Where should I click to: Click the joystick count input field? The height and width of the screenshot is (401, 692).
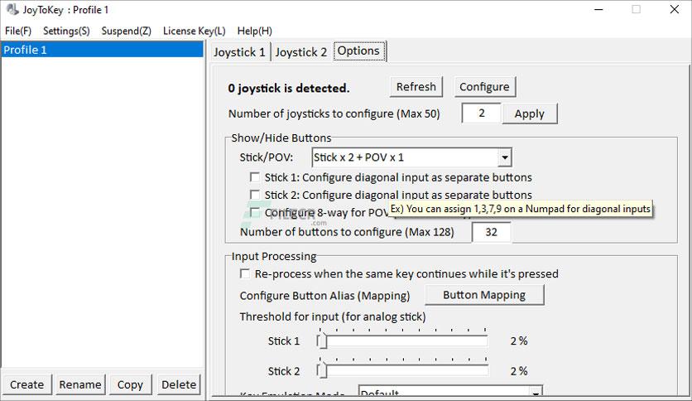[481, 114]
